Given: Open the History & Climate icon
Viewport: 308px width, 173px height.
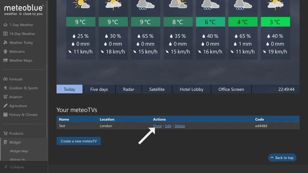Looking at the screenshot, I should pyautogui.click(x=5, y=114).
